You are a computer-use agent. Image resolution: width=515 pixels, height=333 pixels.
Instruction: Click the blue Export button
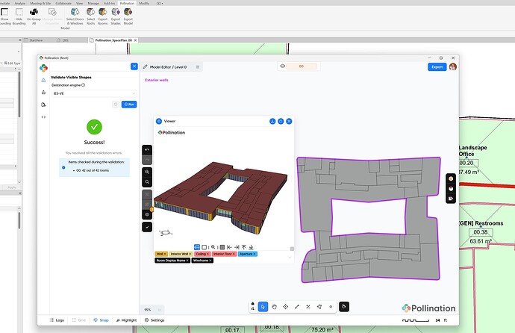pyautogui.click(x=437, y=67)
